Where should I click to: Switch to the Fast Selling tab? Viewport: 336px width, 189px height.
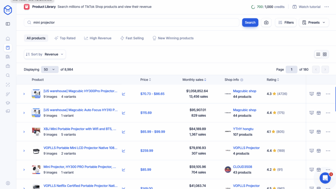pos(132,38)
